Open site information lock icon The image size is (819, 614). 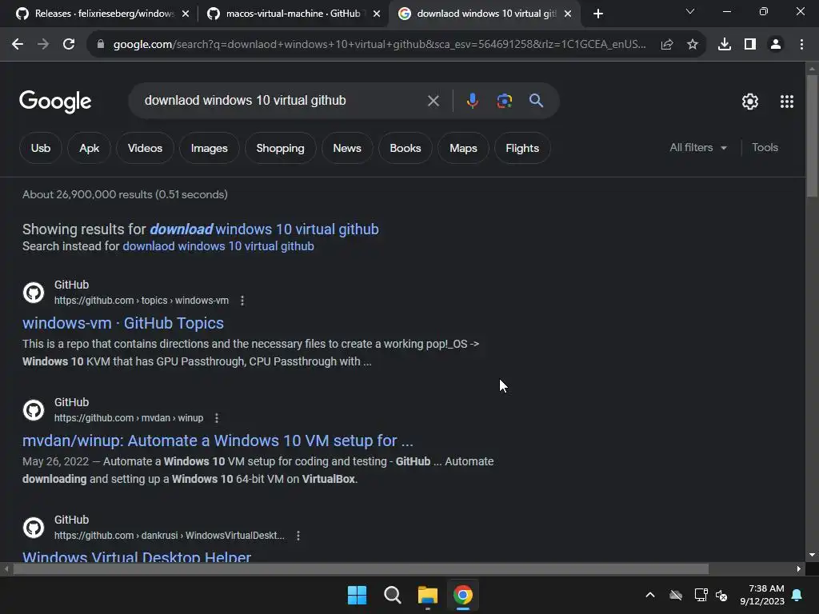point(101,45)
